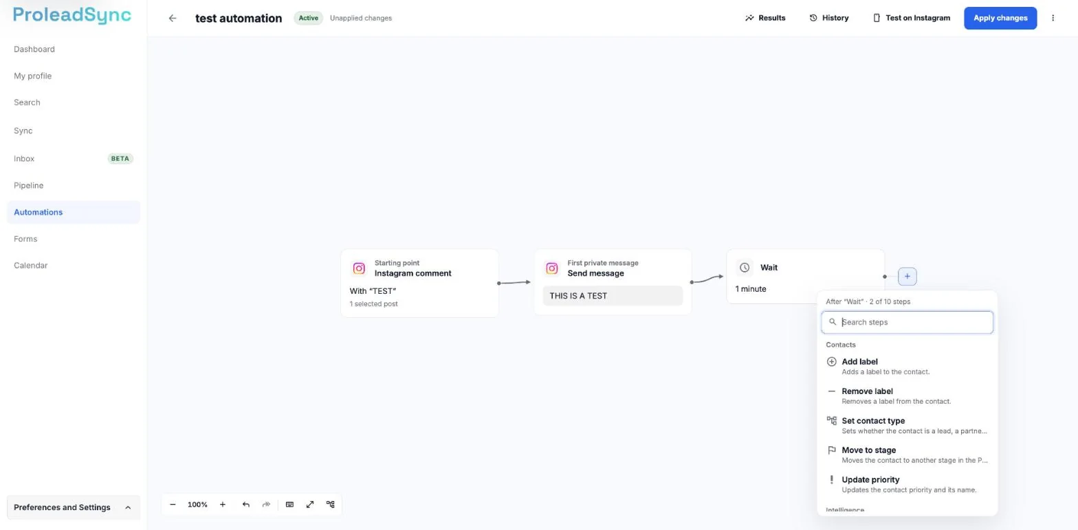Select the Instagram comment starting point node

click(x=419, y=284)
